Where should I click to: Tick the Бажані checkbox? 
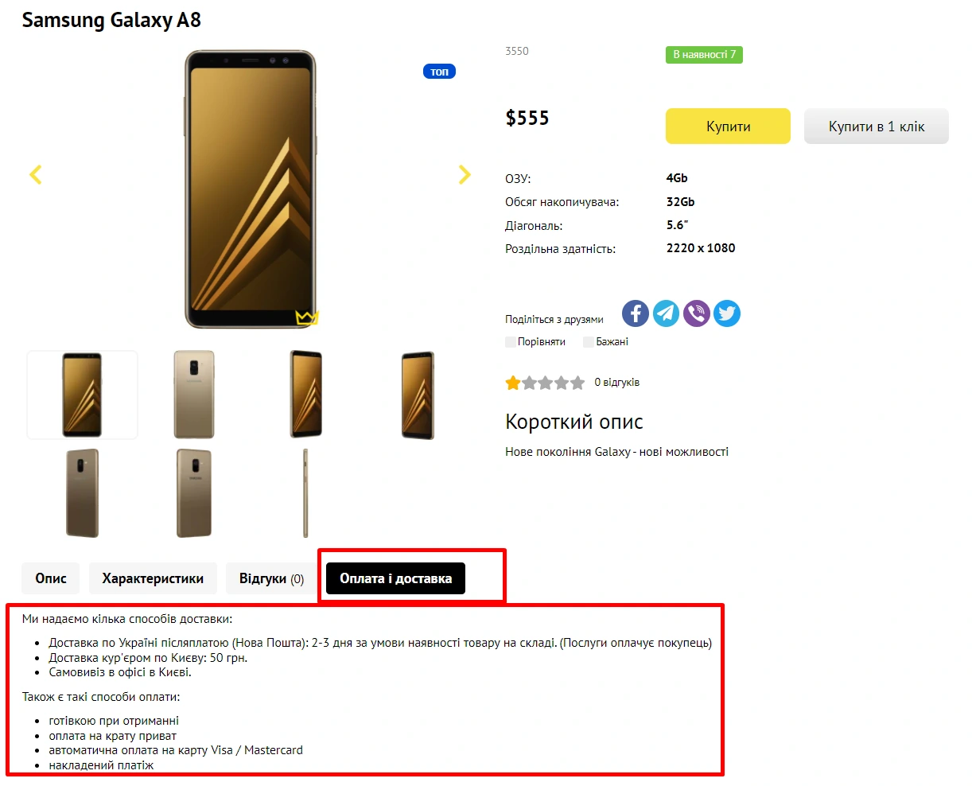coord(589,342)
